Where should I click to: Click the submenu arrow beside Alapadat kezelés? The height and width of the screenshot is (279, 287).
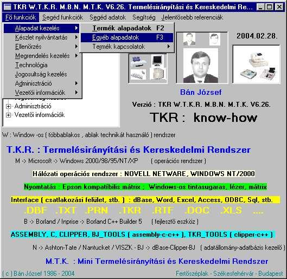76,28
